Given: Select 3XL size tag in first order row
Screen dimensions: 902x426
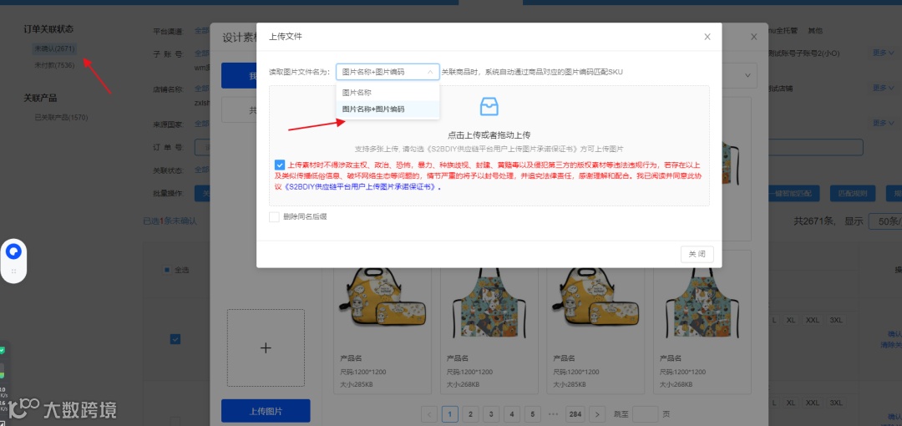Looking at the screenshot, I should (836, 319).
